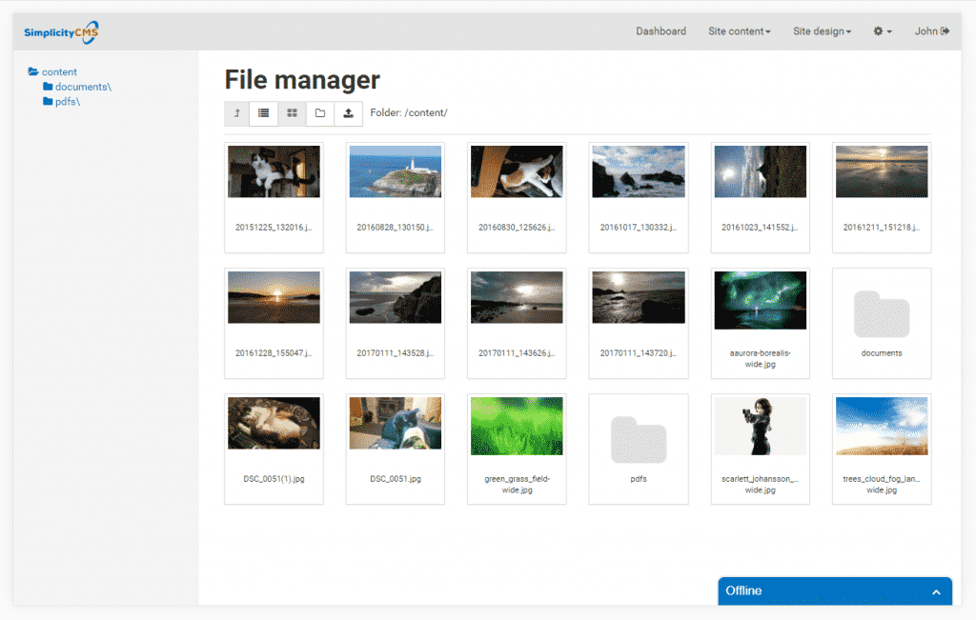
Task: Open the SimplicityCMS logo on the top left
Action: click(61, 30)
